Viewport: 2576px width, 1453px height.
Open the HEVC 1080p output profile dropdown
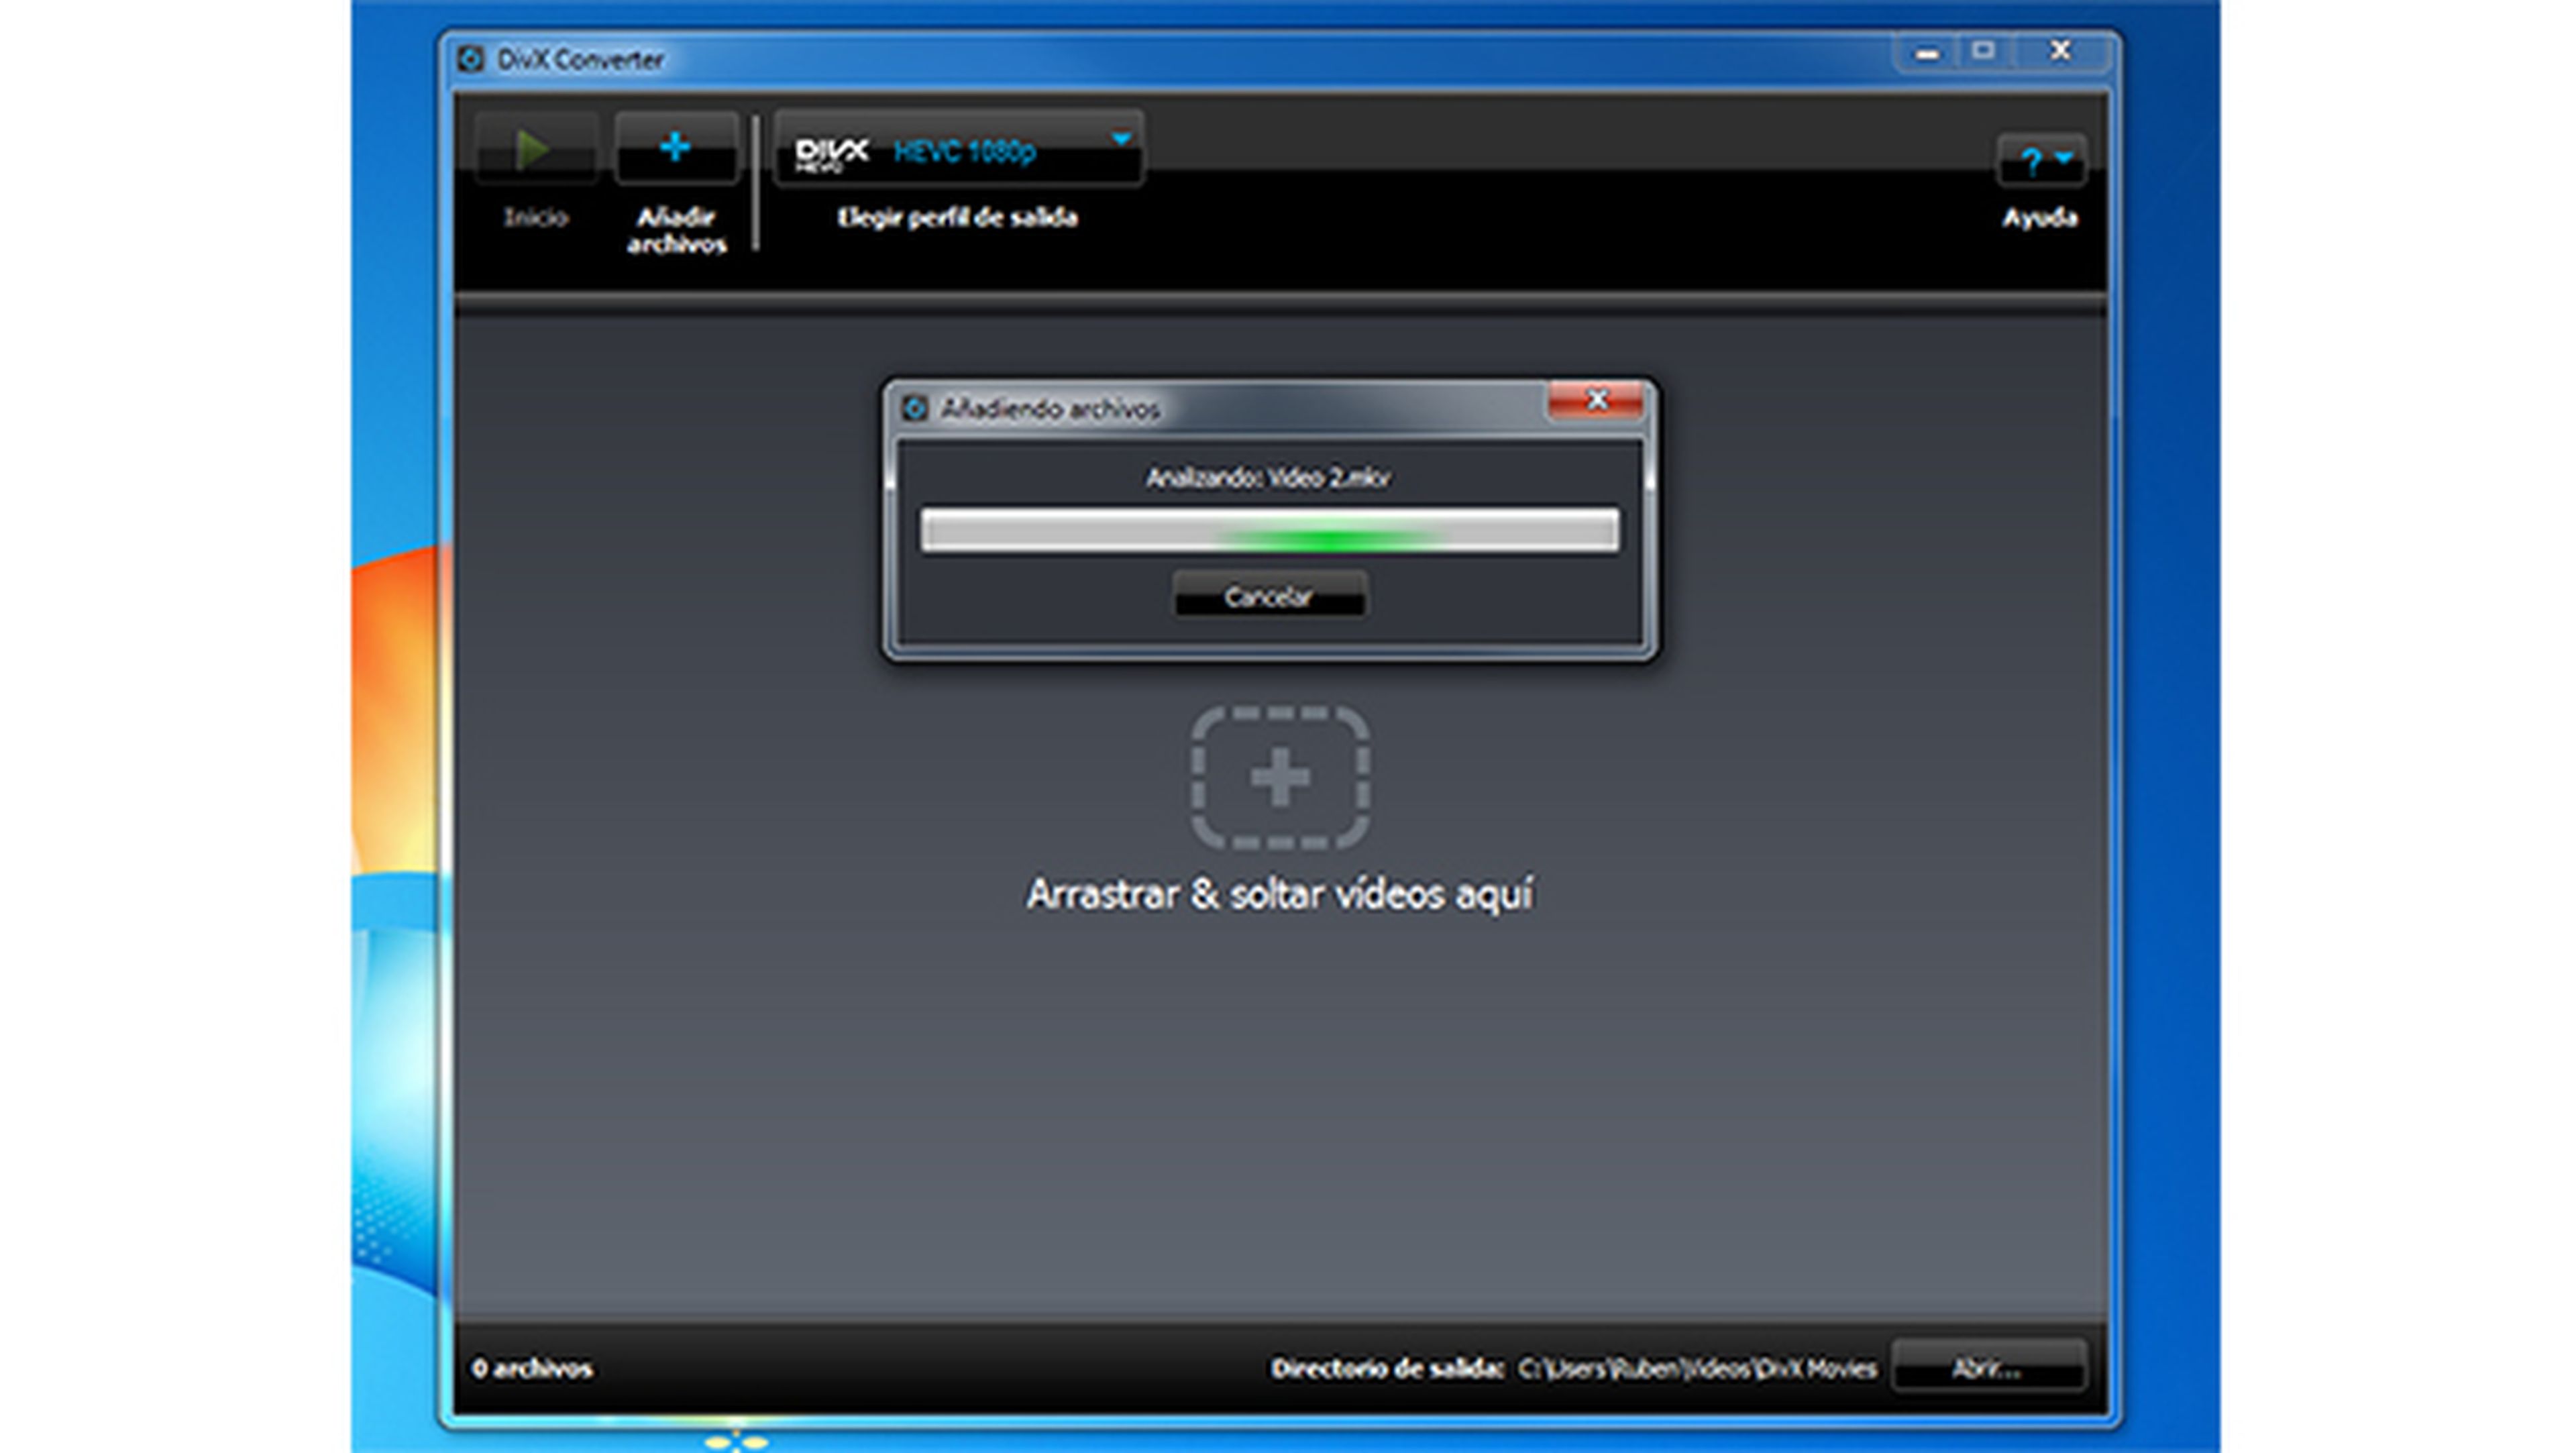pyautogui.click(x=959, y=150)
